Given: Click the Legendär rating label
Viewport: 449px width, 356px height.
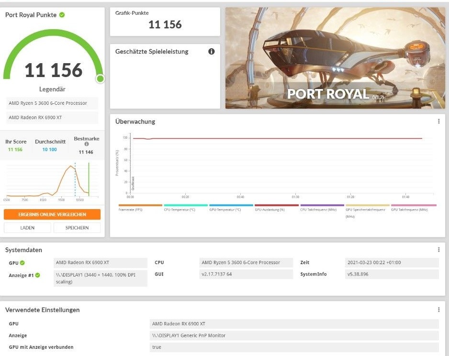Looking at the screenshot, I should 52,89.
